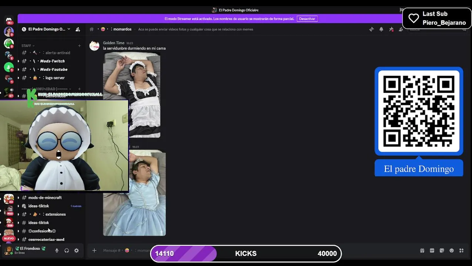Open El Padre Domingo server dropdown menu
472x266 pixels.
pyautogui.click(x=46, y=29)
